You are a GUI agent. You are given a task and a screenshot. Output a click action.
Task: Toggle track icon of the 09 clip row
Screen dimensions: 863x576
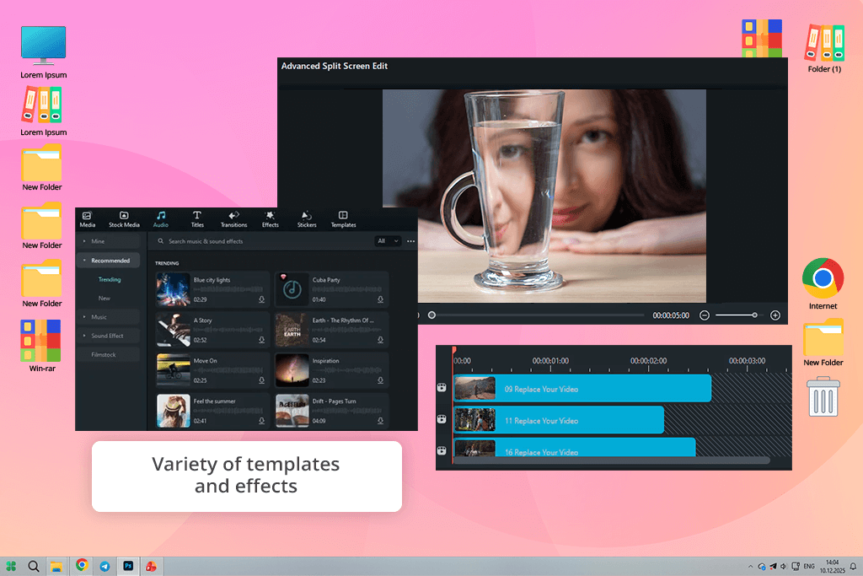(x=442, y=388)
